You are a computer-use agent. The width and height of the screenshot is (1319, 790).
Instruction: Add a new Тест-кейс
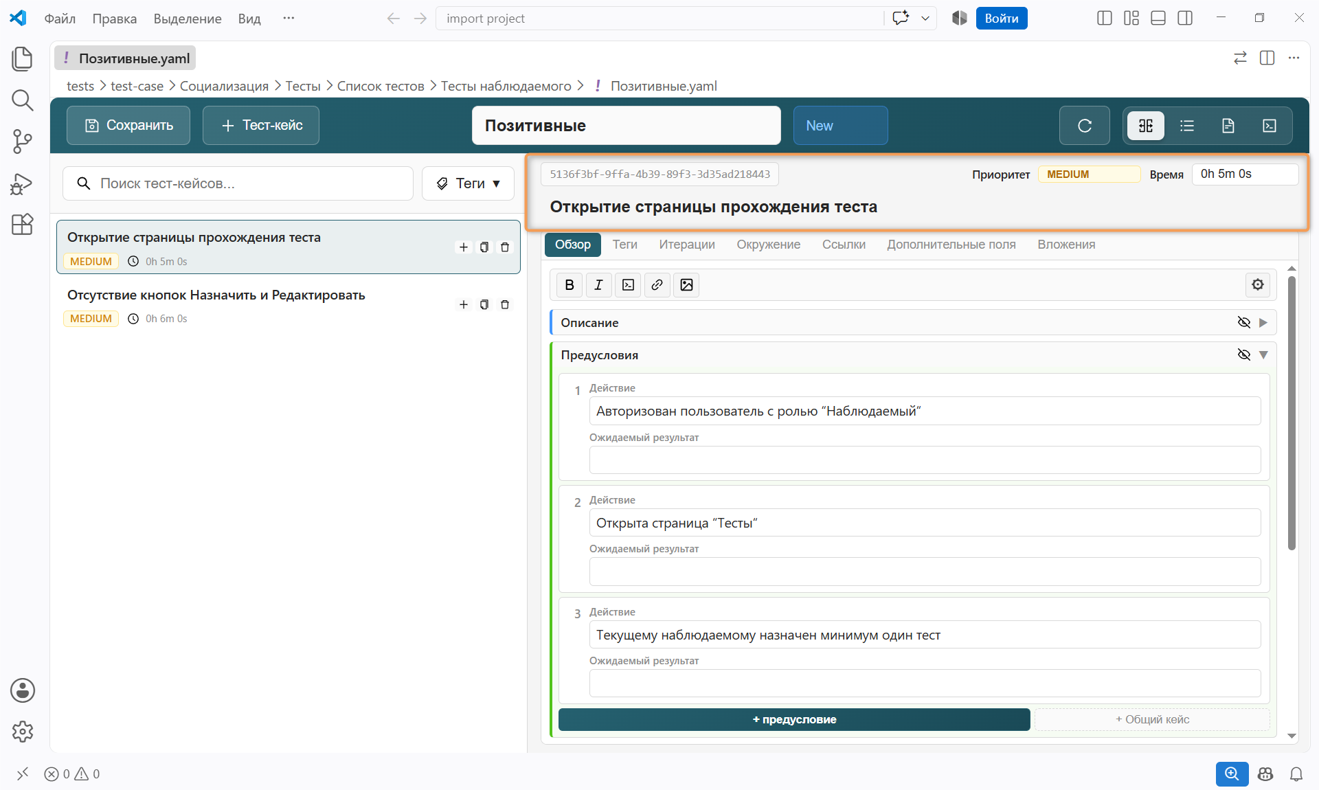tap(261, 126)
